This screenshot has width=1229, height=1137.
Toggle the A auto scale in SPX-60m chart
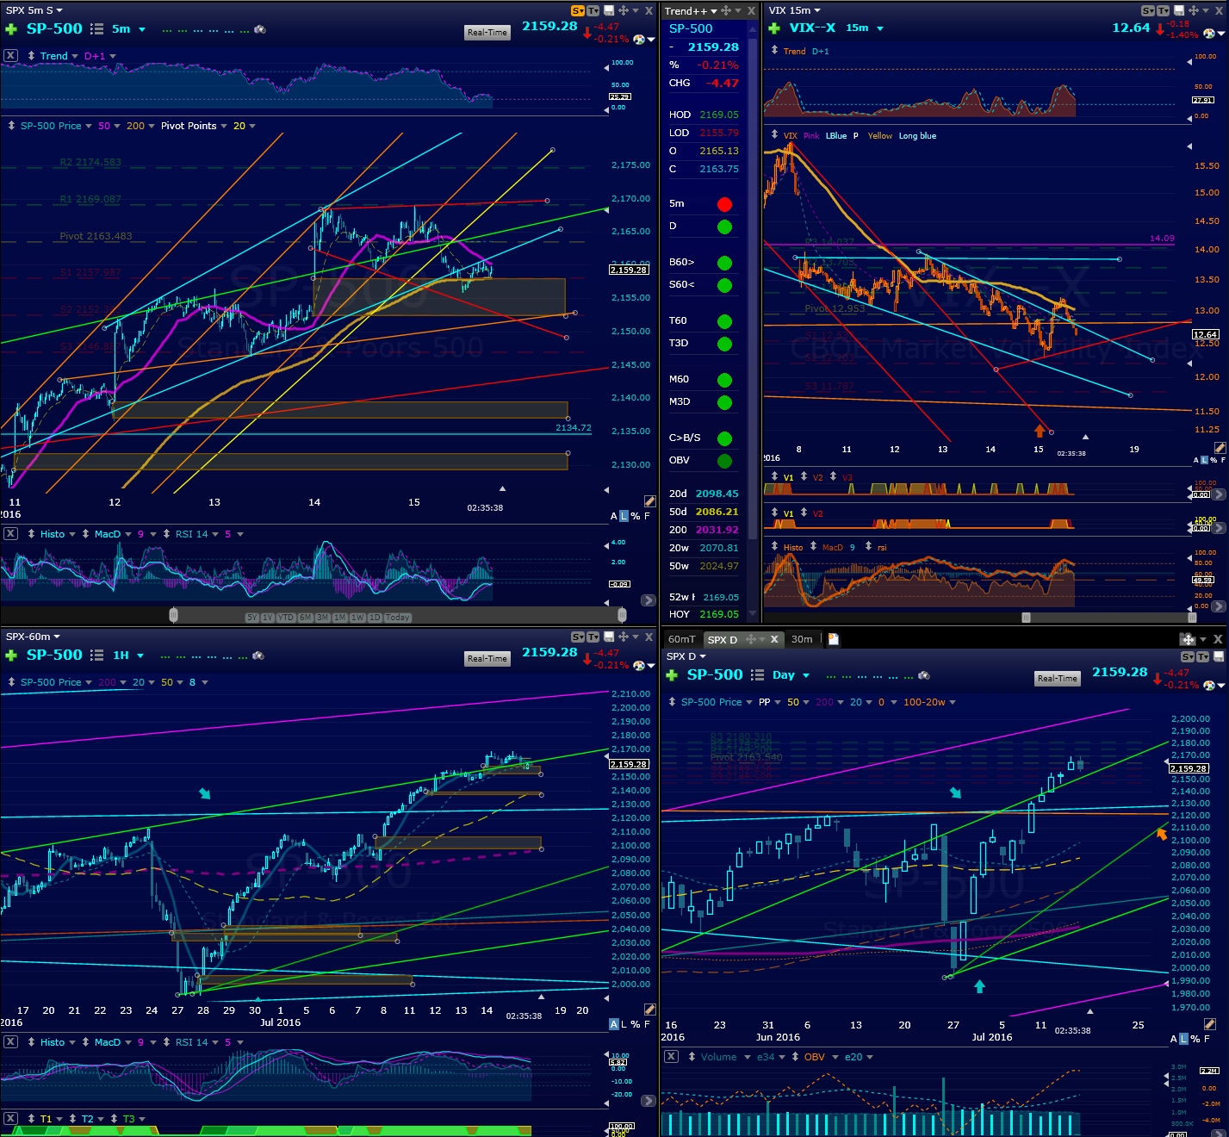tap(614, 1024)
